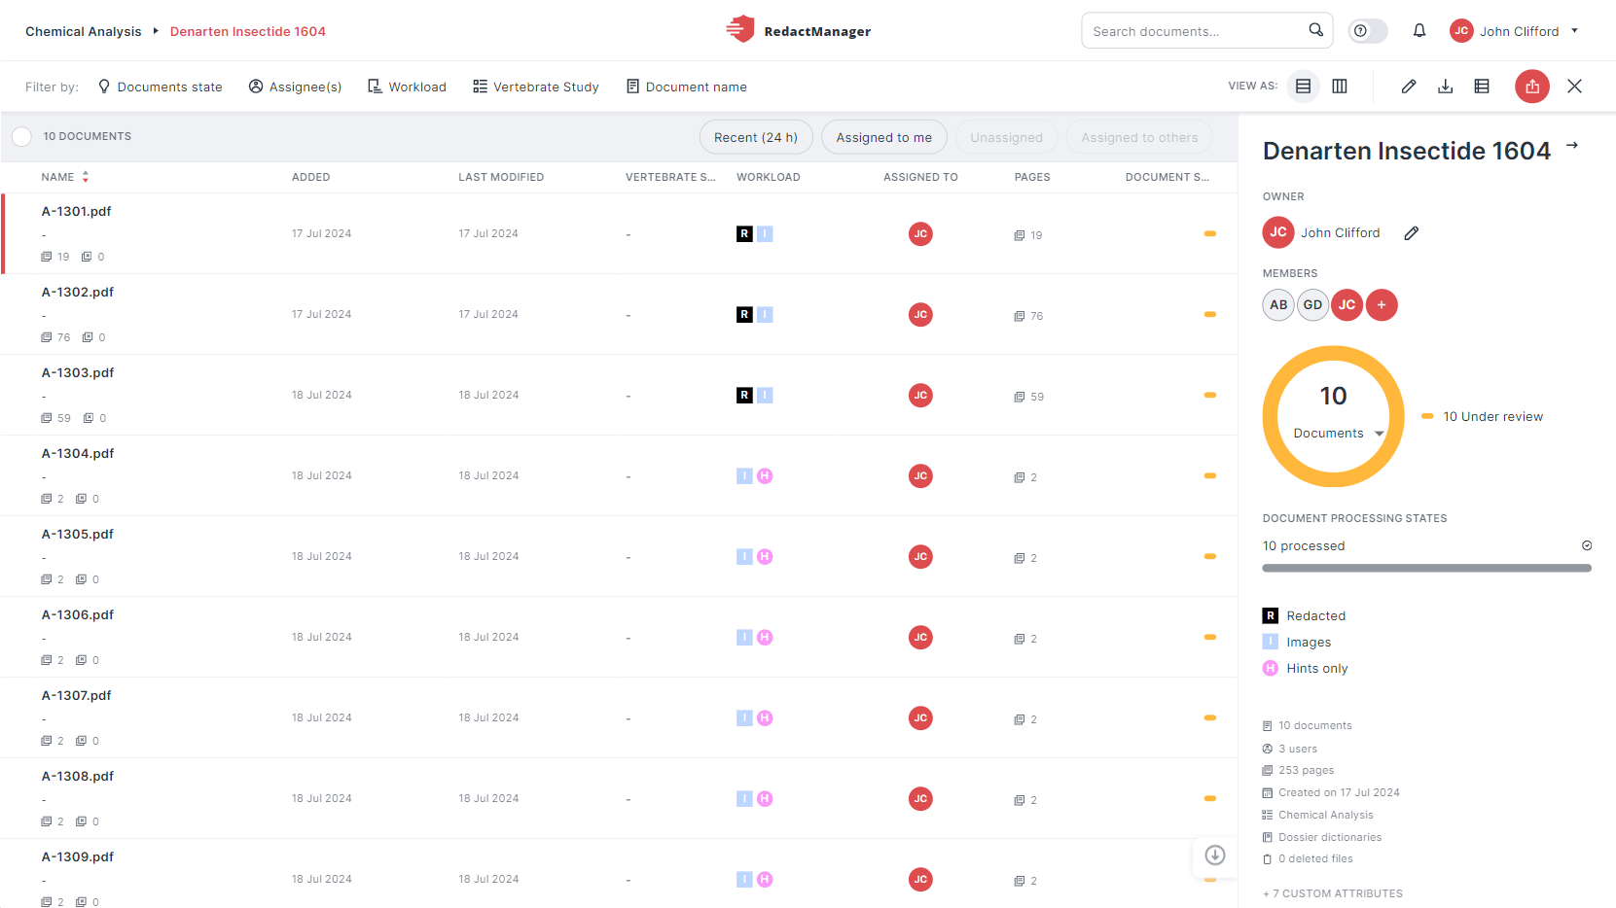Expand dossier details arrow icon
This screenshot has width=1616, height=908.
click(x=1572, y=146)
